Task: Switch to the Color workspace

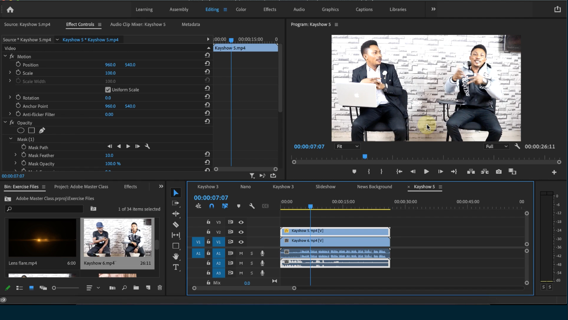Action: [241, 9]
